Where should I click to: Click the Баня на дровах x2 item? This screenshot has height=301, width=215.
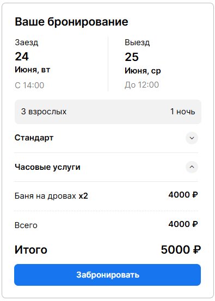click(51, 196)
